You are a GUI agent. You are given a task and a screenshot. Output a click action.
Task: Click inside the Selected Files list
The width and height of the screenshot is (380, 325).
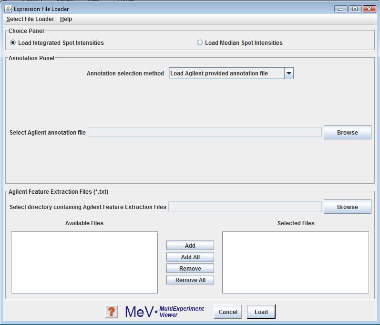pos(295,262)
